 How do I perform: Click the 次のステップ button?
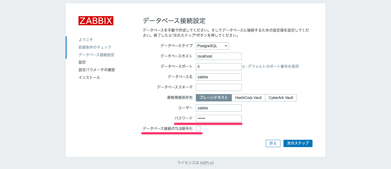coord(298,143)
